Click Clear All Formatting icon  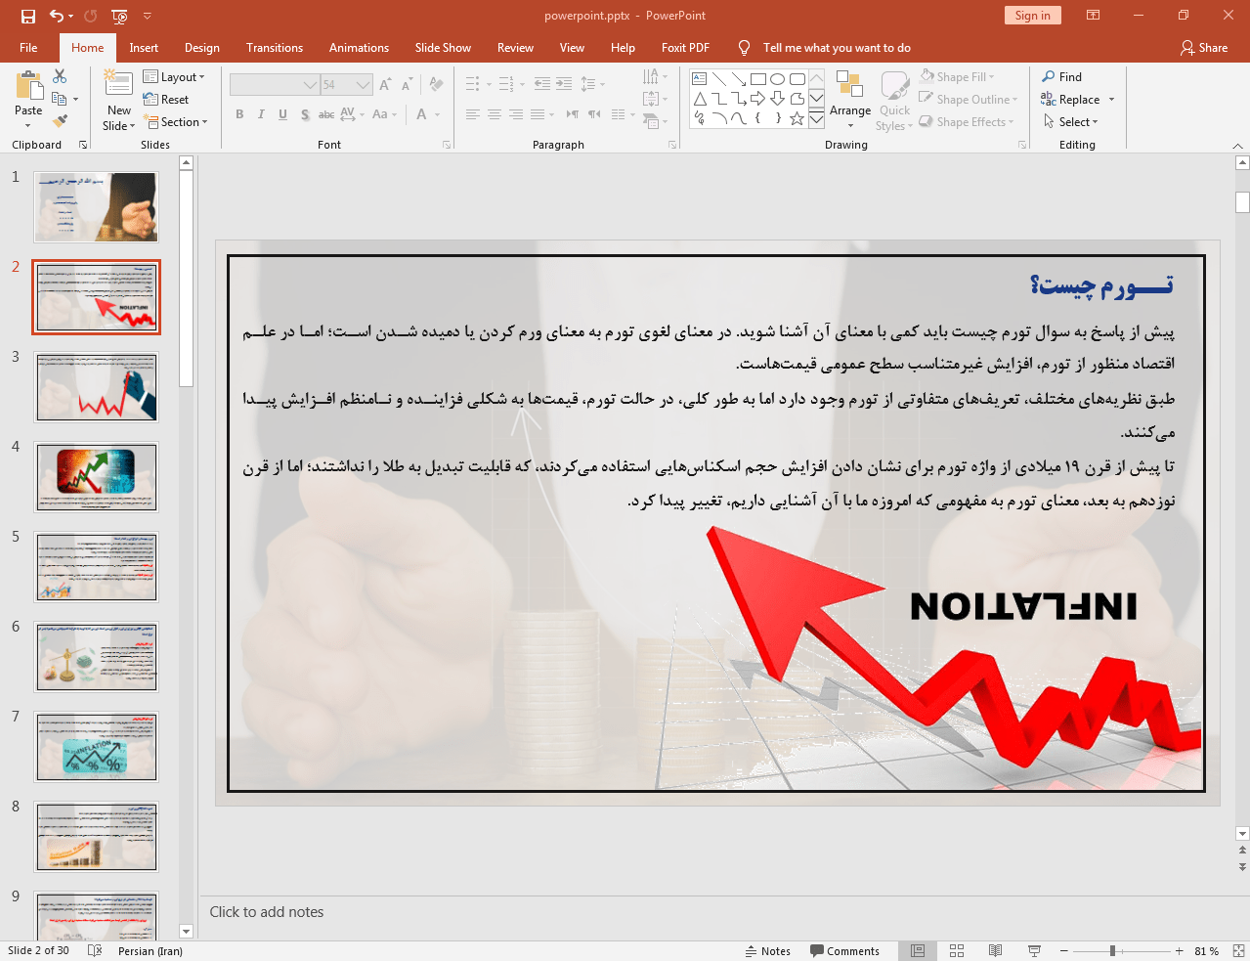437,85
